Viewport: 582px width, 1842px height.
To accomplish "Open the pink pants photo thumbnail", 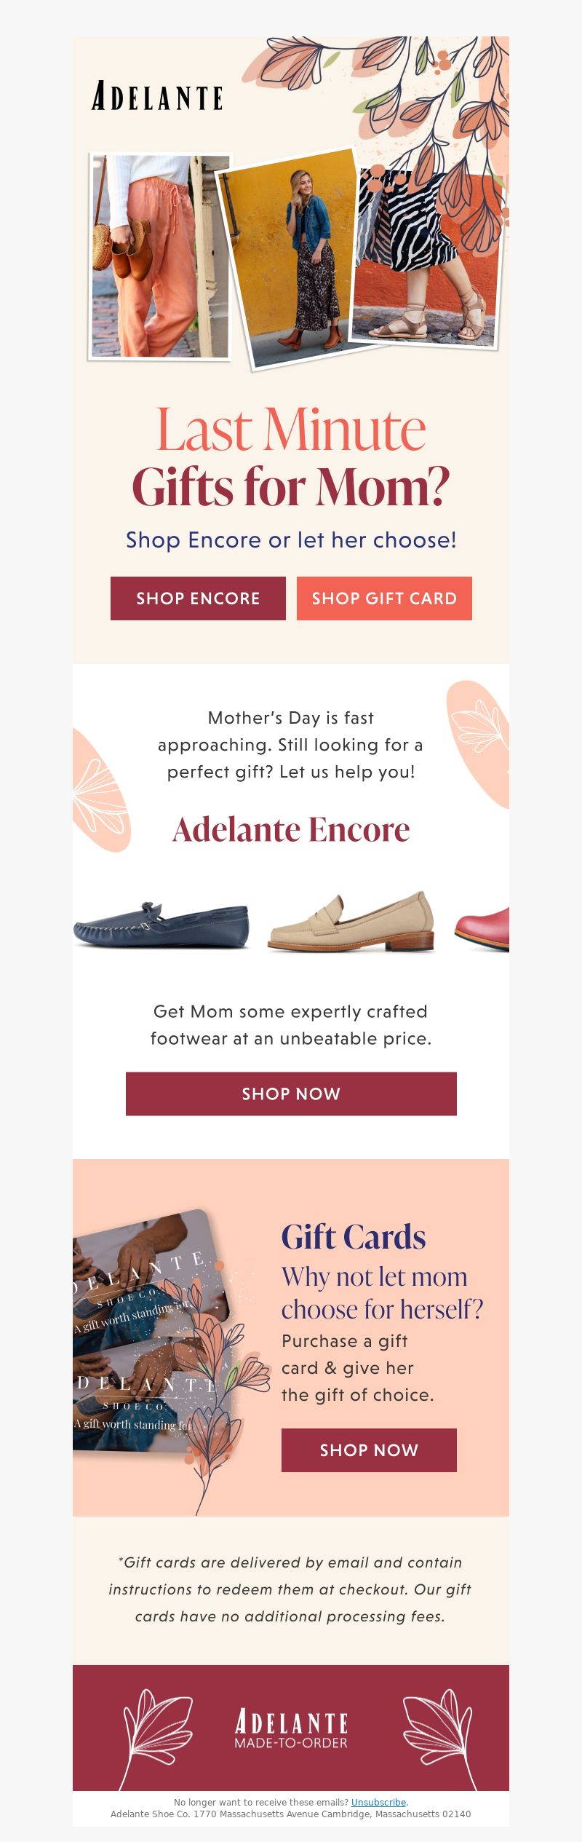I will (x=161, y=256).
